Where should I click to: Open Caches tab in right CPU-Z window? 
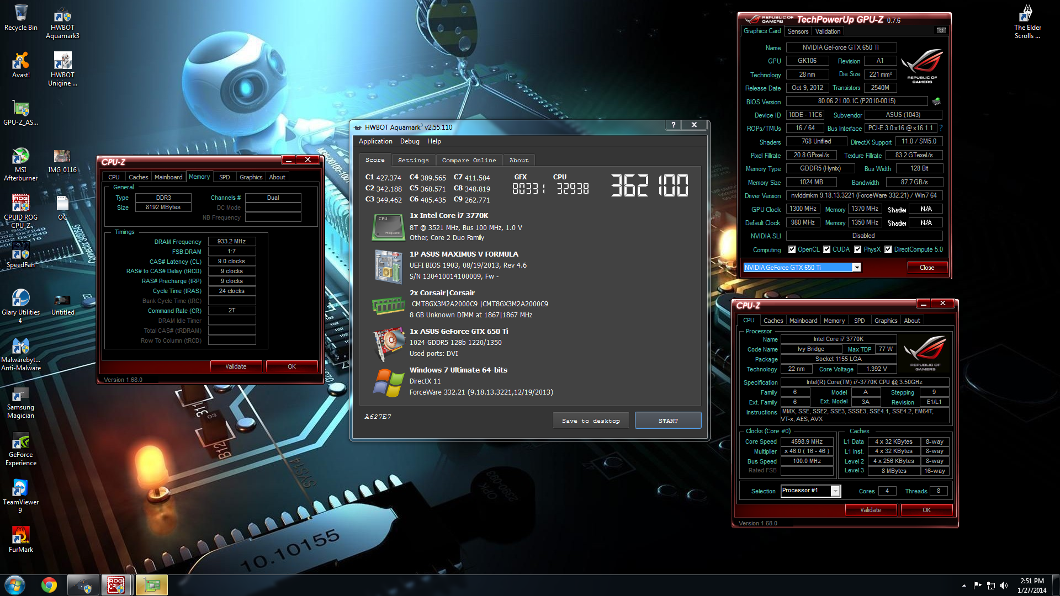[773, 321]
